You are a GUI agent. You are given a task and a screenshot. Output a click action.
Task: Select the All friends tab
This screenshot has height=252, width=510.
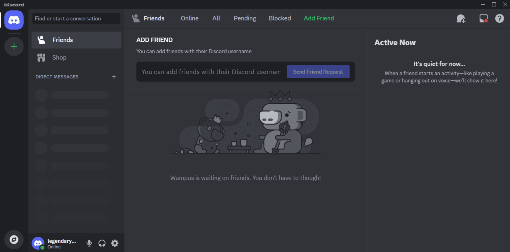pyautogui.click(x=216, y=18)
